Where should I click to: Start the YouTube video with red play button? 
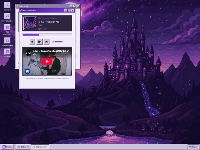[x=47, y=61]
